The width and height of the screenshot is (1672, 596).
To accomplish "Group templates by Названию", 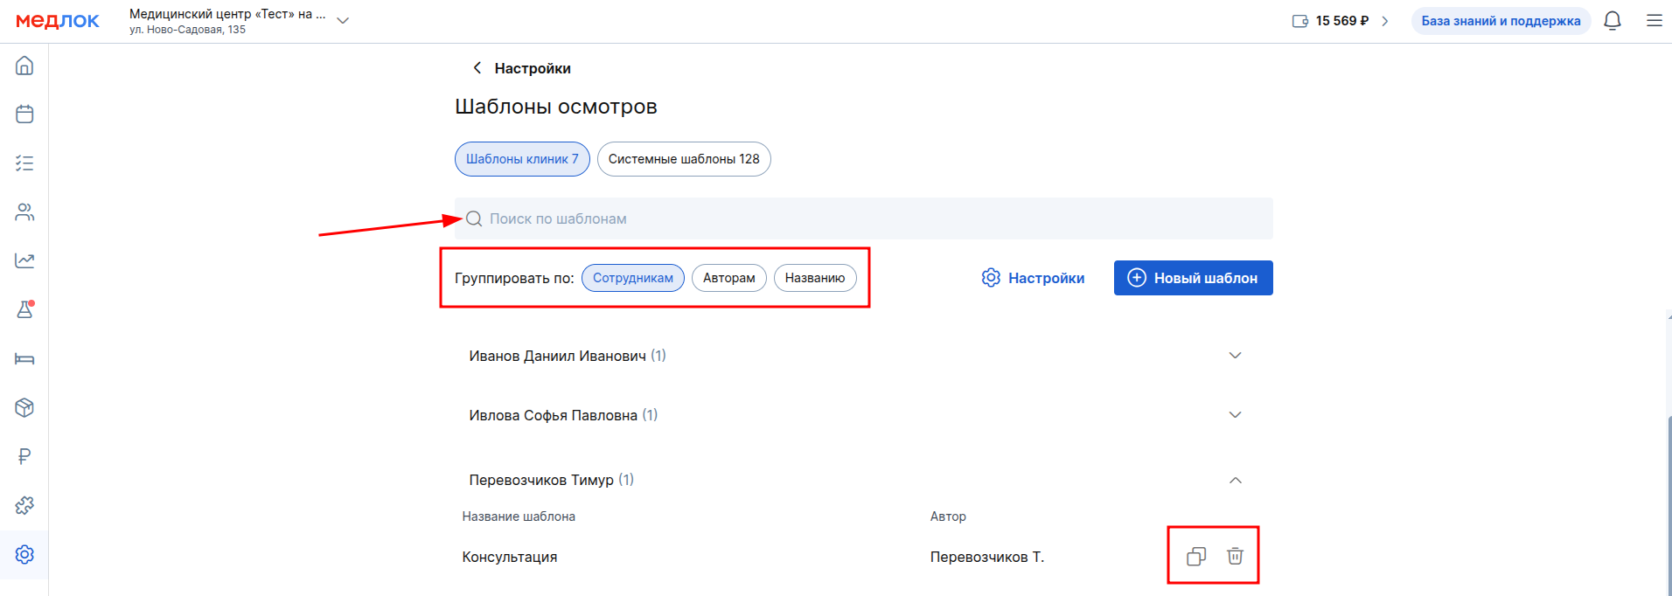I will coord(814,278).
